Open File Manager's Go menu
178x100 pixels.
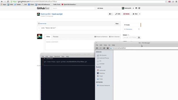coord(109,45)
